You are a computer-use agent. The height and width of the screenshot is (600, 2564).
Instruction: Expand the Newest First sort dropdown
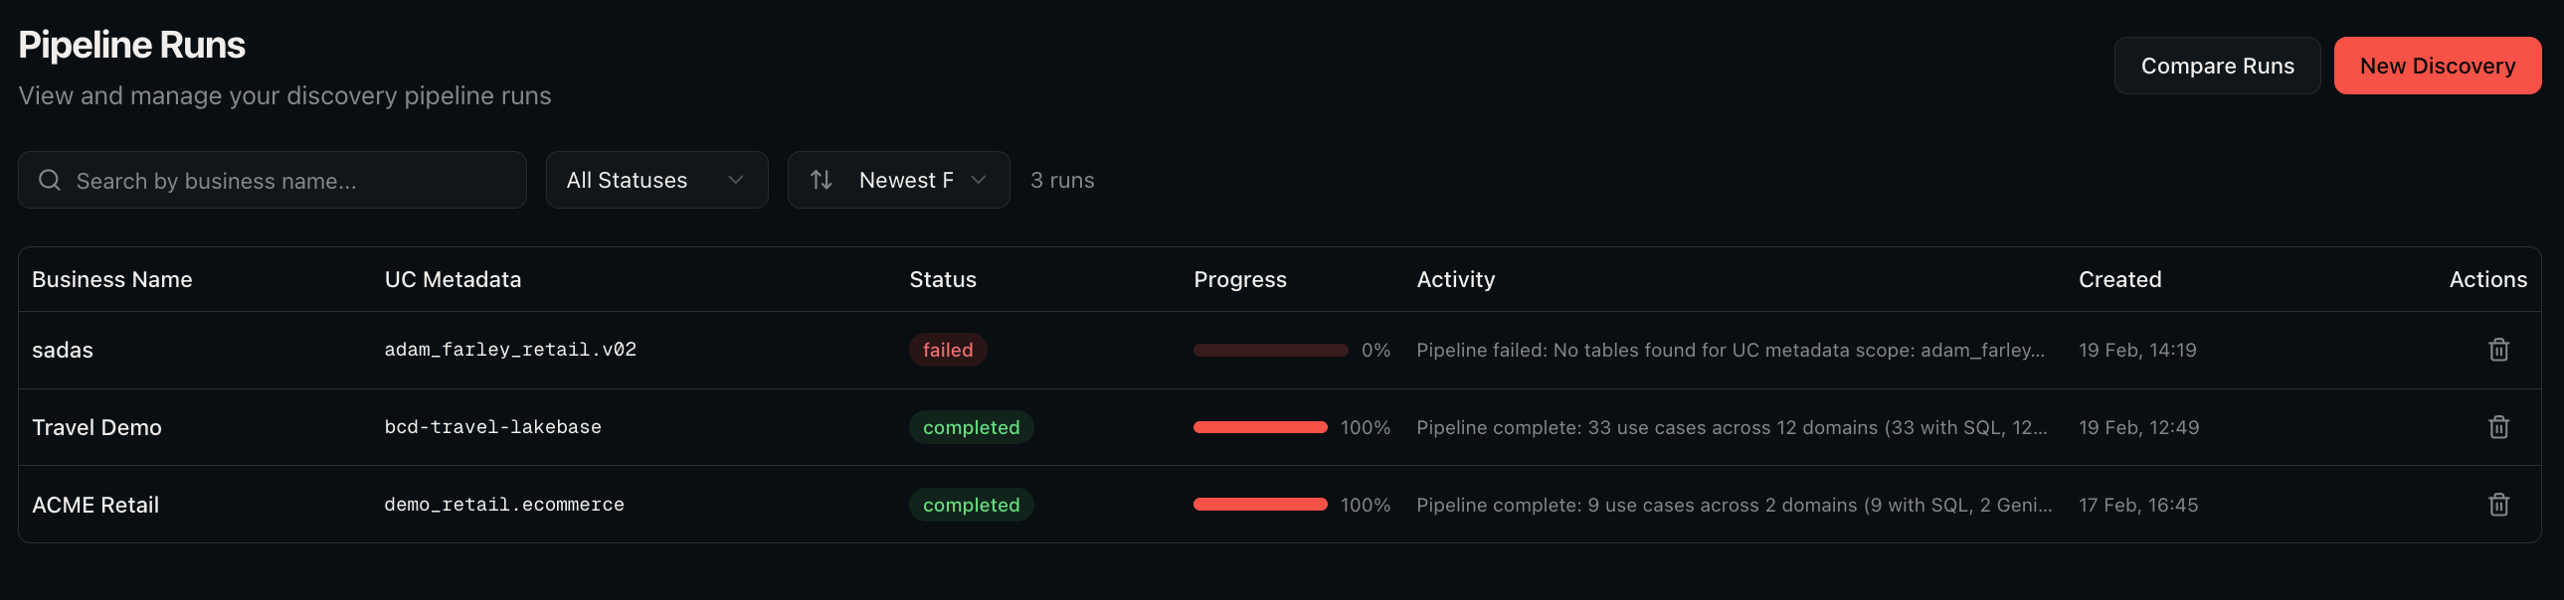click(x=899, y=180)
